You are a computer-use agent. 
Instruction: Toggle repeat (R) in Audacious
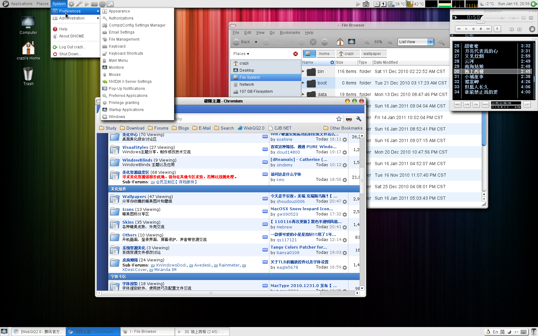click(x=519, y=29)
